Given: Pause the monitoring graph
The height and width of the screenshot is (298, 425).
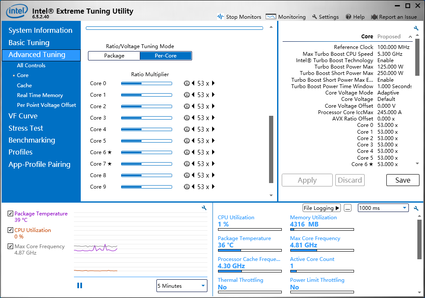Looking at the screenshot, I should point(79,286).
